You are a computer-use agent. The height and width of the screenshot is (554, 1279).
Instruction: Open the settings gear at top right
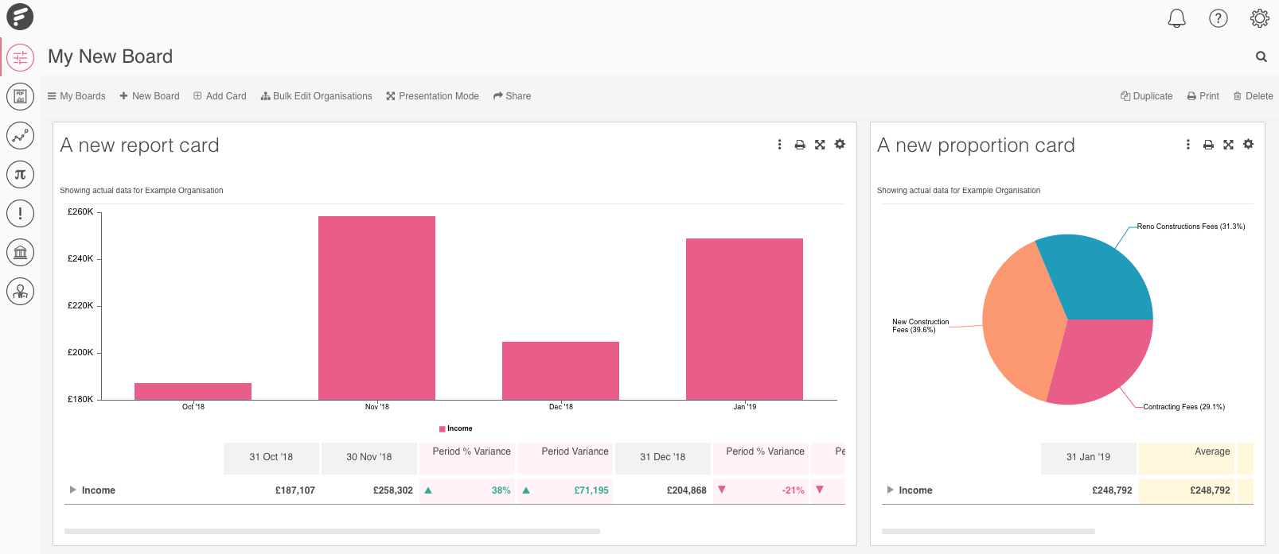tap(1259, 18)
